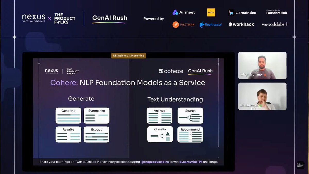
Task: Select the Summarize card
Action: click(x=97, y=115)
